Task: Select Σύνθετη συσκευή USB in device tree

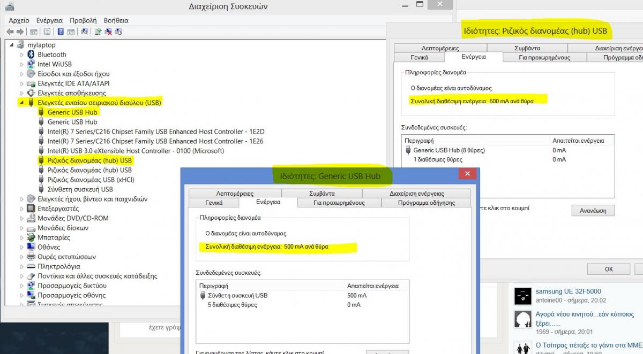Action: 80,189
